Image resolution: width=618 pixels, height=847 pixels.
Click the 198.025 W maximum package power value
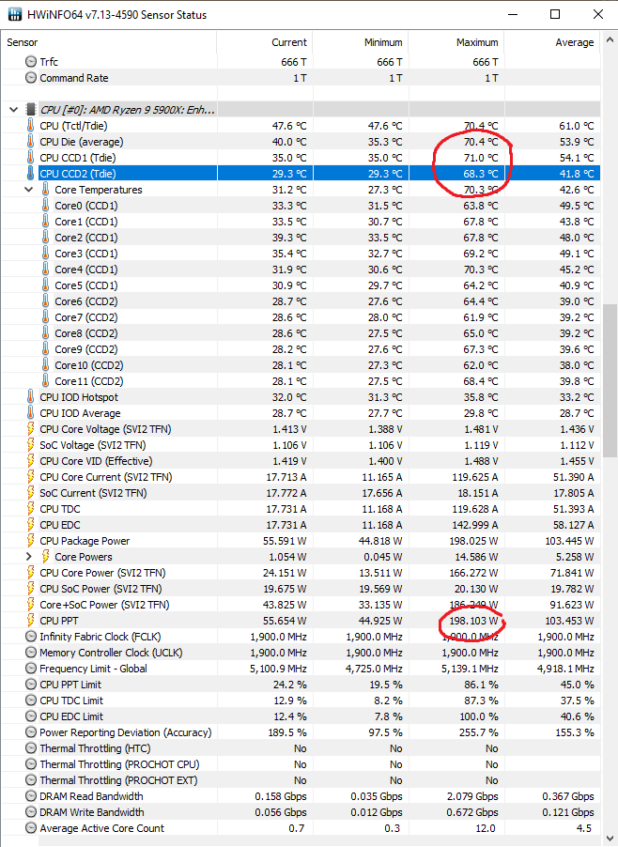(x=473, y=541)
